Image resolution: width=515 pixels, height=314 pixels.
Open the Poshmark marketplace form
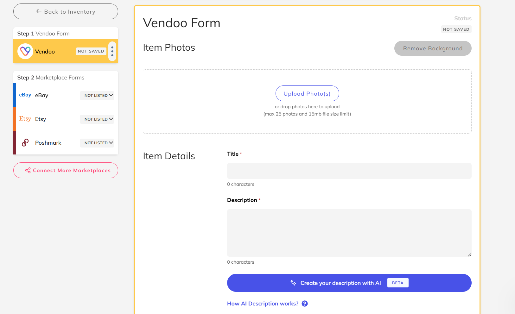coord(66,143)
